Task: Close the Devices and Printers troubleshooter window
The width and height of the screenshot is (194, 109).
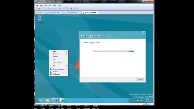Action: coord(144,32)
